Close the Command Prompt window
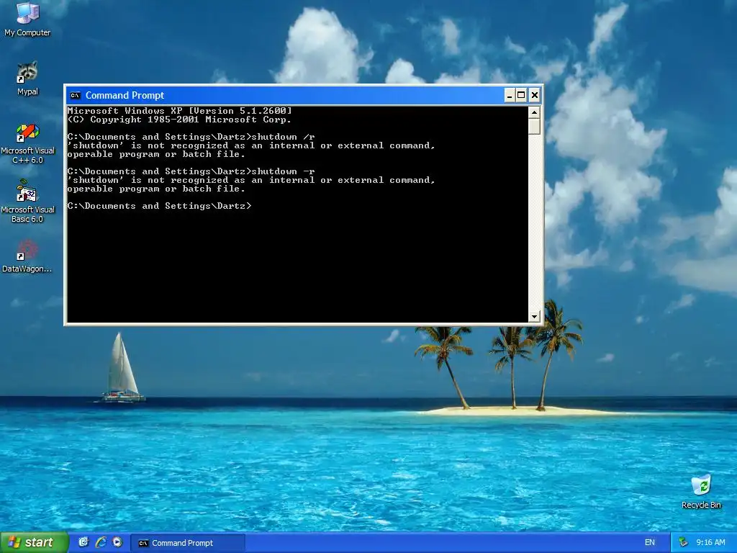 [x=535, y=96]
